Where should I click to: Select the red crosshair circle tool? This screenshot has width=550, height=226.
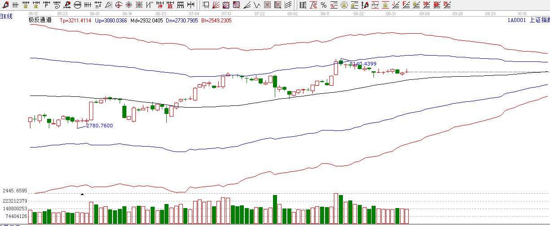click(x=118, y=5)
